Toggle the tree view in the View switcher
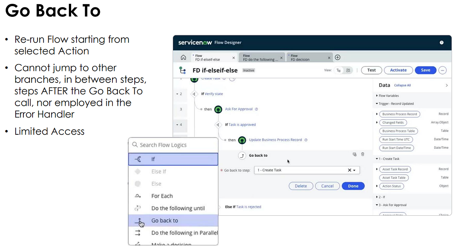This screenshot has width=459, height=250. pos(338,70)
